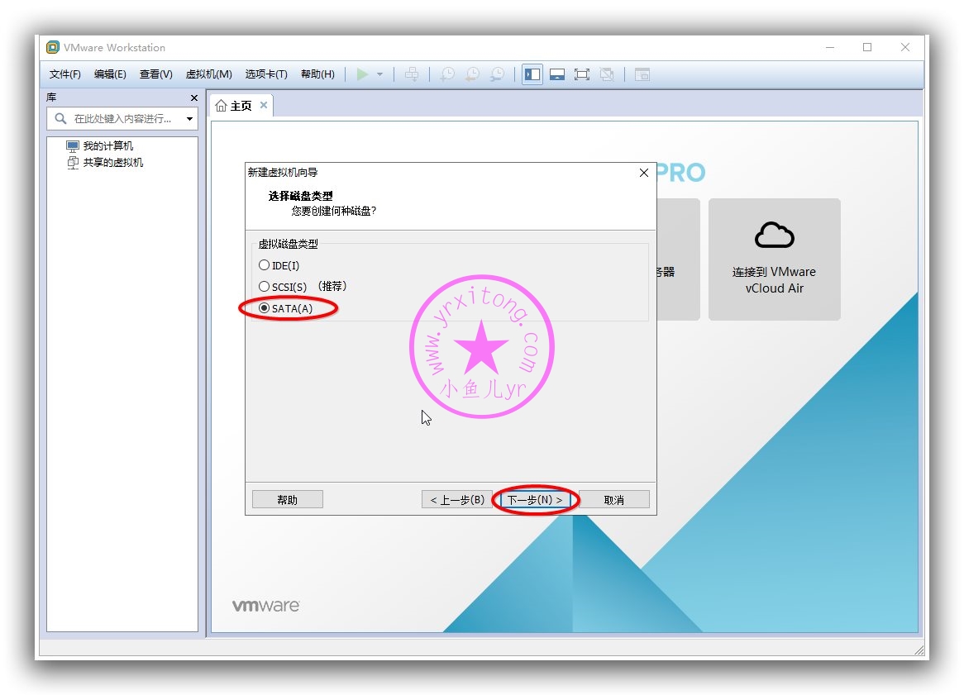964x695 pixels.
Task: Close the 新建虚拟机向导 dialog
Action: tap(644, 173)
